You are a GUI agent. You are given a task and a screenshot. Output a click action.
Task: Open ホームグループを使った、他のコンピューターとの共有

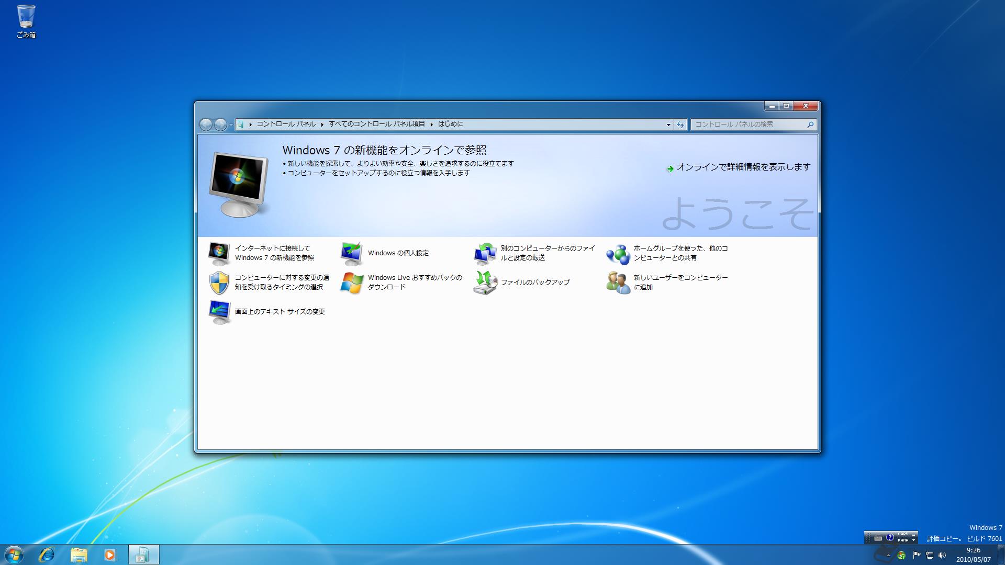[680, 253]
